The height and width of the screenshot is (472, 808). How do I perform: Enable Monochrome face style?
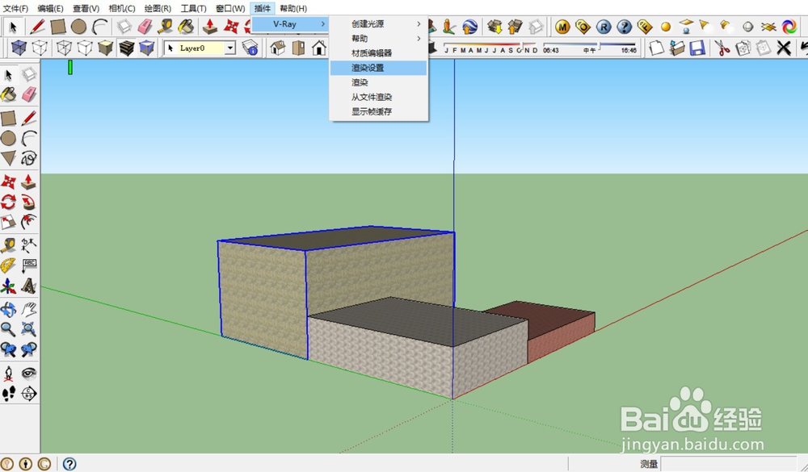point(147,48)
